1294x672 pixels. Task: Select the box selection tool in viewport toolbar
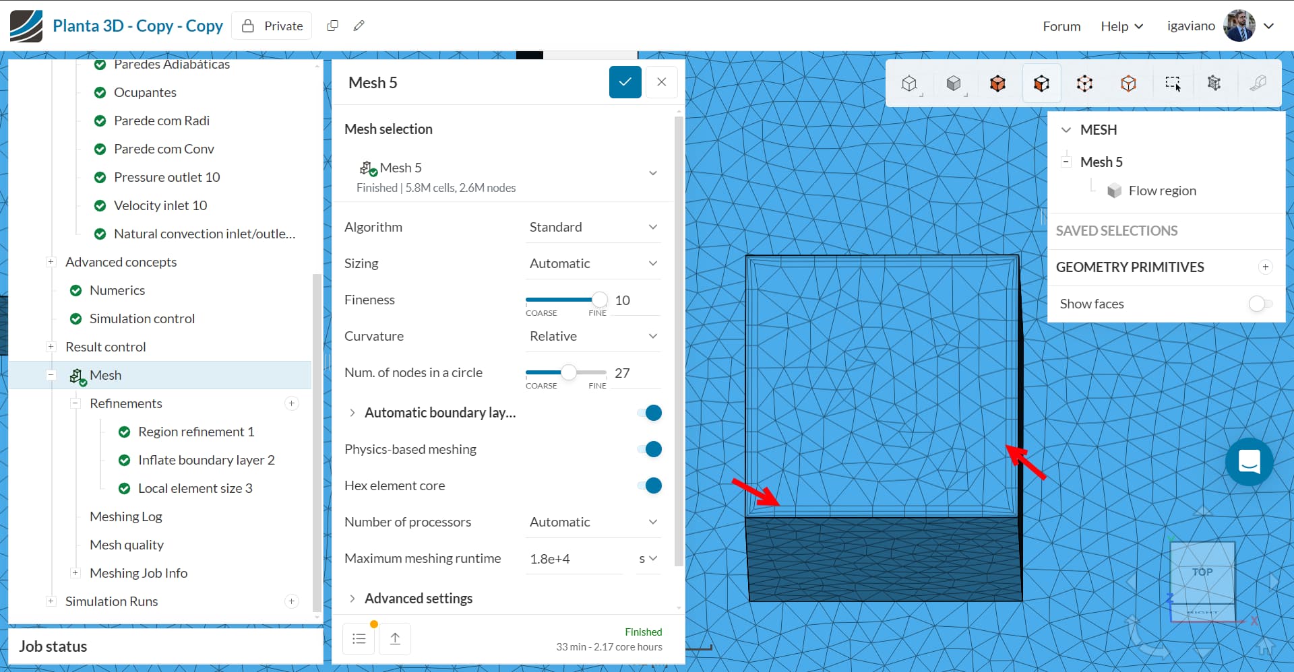pyautogui.click(x=1173, y=83)
